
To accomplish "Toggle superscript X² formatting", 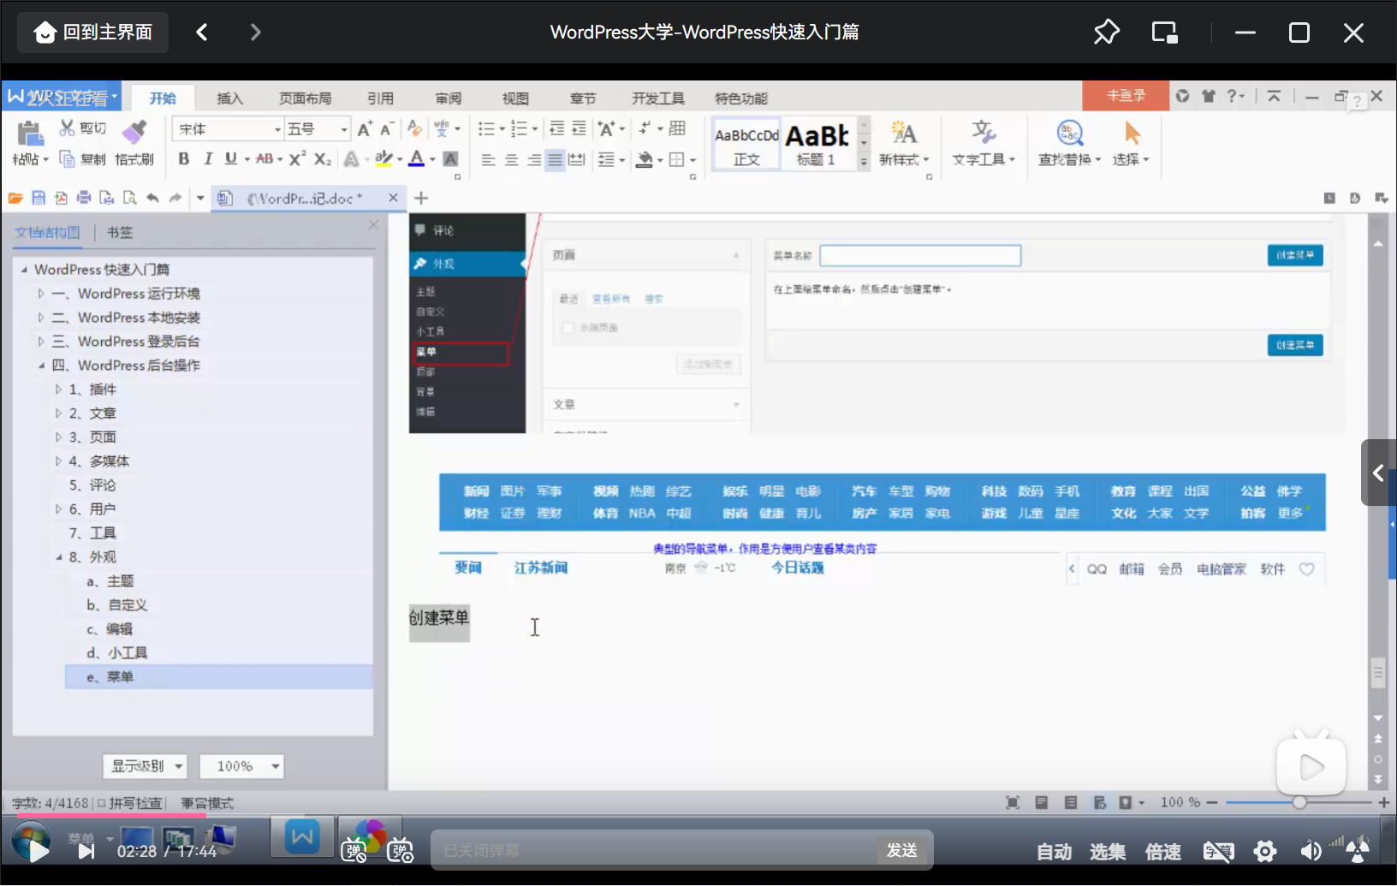I will coord(297,158).
